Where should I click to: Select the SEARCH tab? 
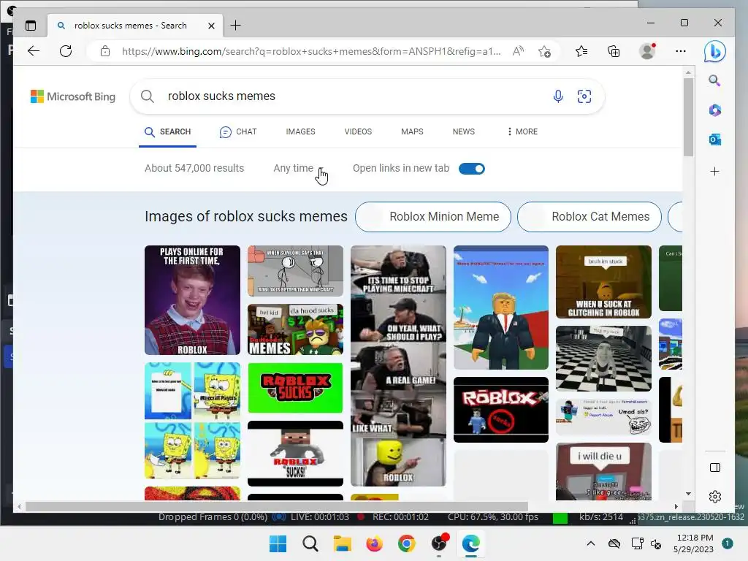pos(167,131)
